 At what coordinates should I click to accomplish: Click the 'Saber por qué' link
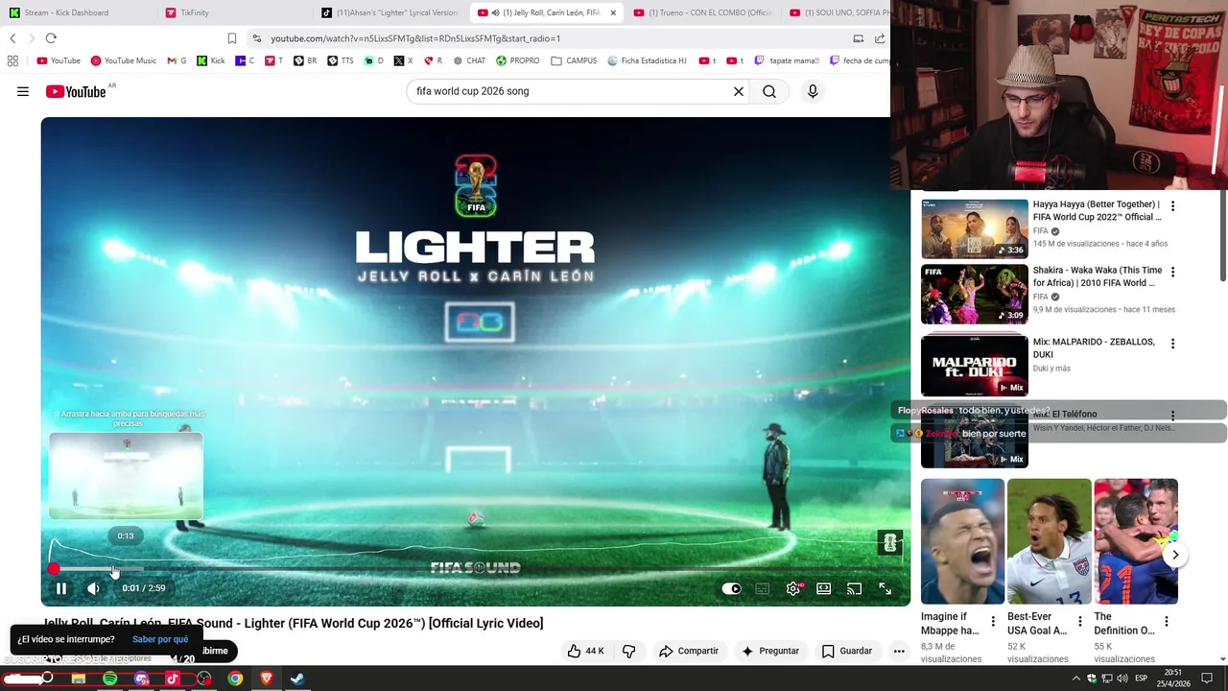(160, 639)
